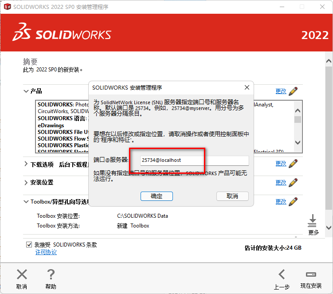The height and width of the screenshot is (294, 333).
Task: Click the 现在安装 install icon
Action: pyautogui.click(x=311, y=274)
